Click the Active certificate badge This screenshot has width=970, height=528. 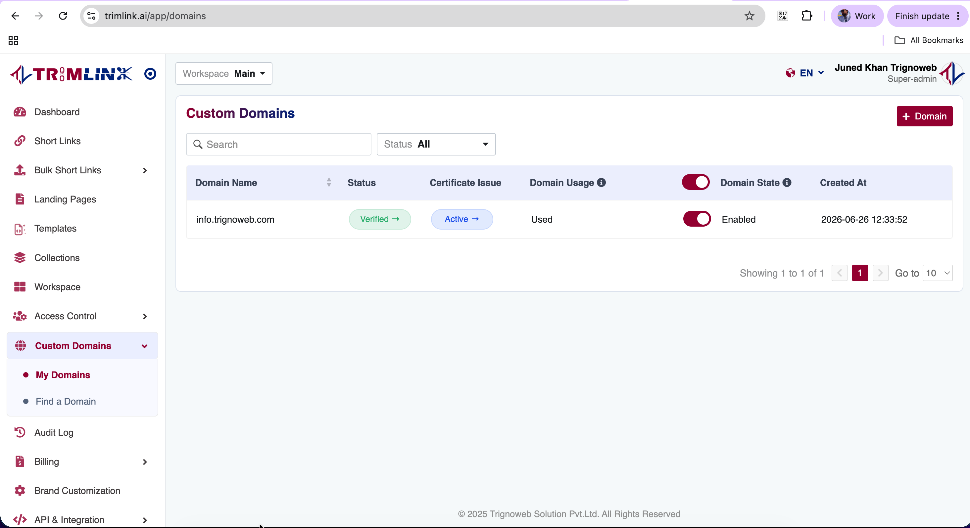coord(461,219)
